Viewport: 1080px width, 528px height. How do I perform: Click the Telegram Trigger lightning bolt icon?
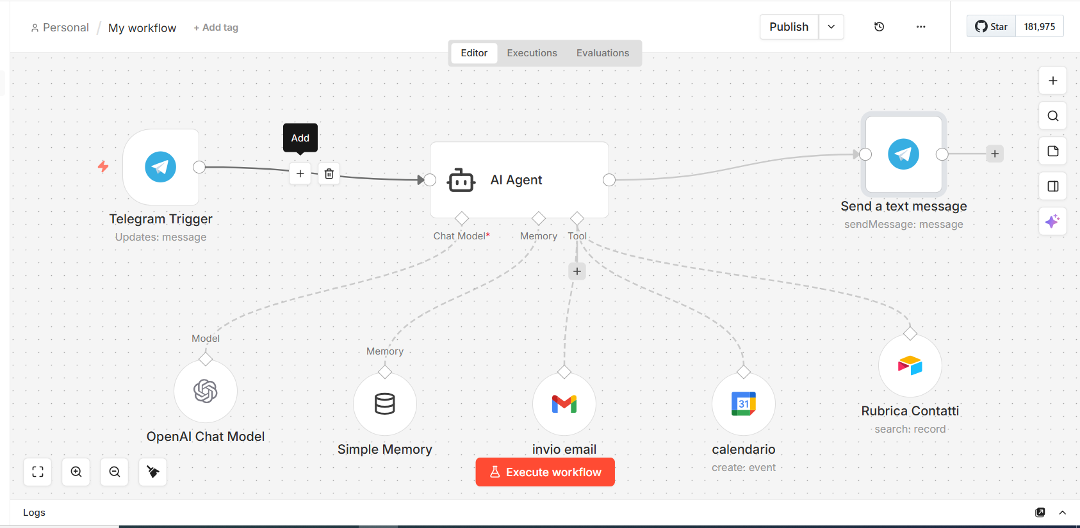point(103,167)
